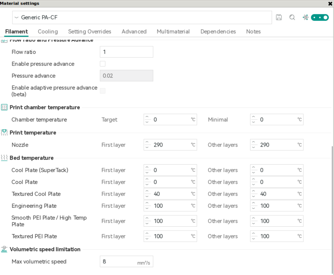
Task: Open the Setting Overrides tab
Action: tap(90, 32)
